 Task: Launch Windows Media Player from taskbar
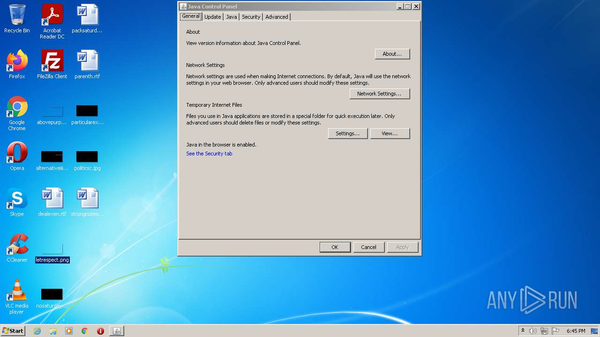pos(69,331)
